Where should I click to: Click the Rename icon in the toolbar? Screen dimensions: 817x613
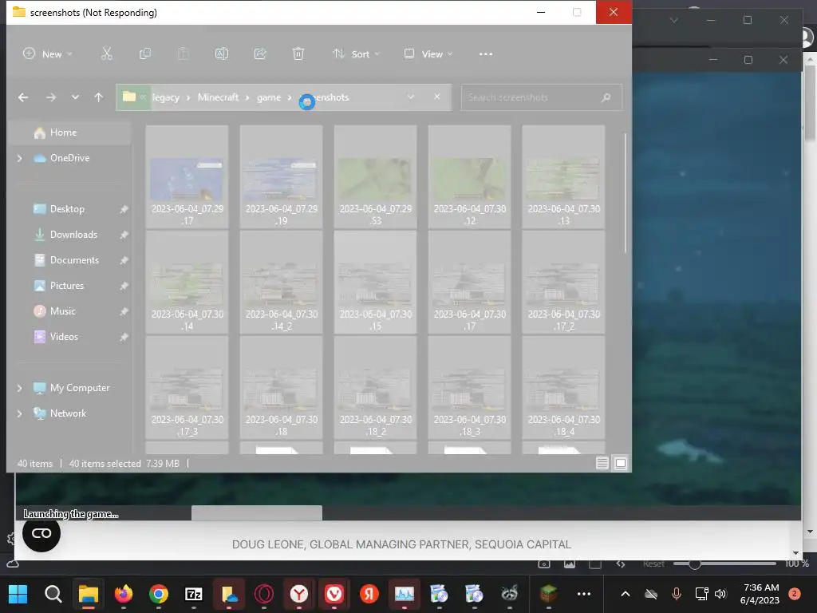222,53
